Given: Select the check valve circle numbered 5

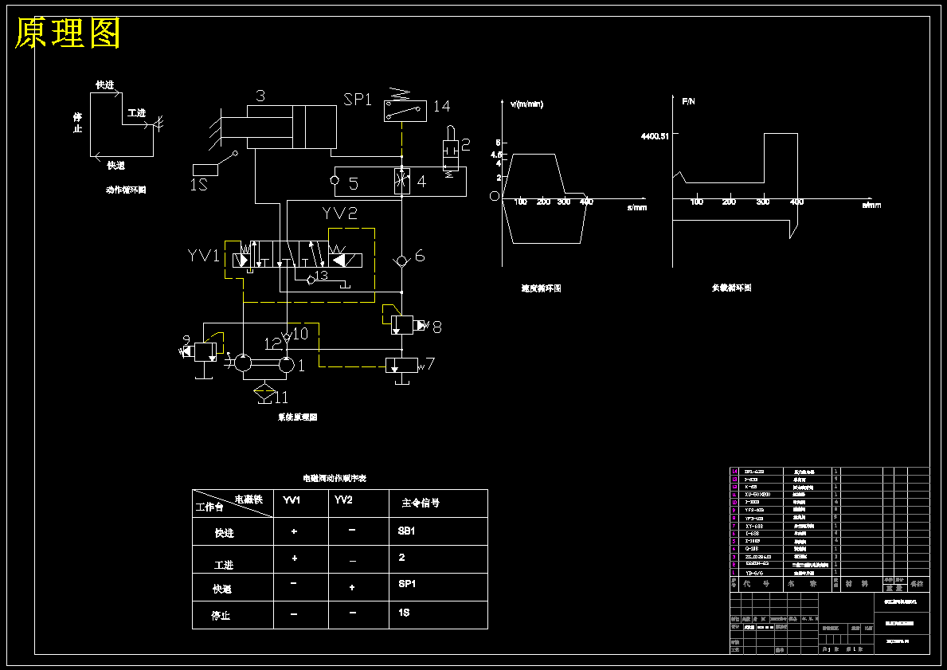Looking at the screenshot, I should click(335, 181).
